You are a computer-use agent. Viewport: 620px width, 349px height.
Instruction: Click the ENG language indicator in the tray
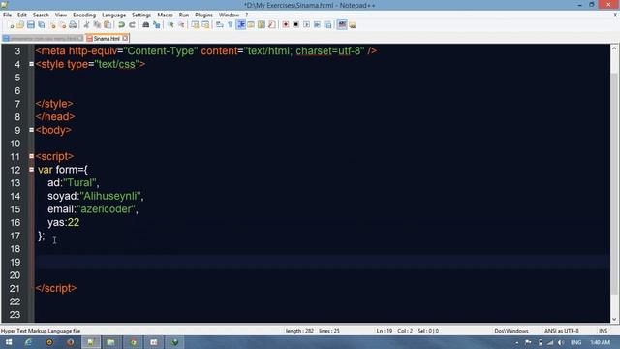pyautogui.click(x=576, y=342)
